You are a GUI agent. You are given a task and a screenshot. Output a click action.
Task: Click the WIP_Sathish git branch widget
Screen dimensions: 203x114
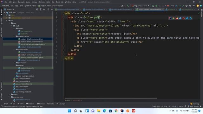tap(193, 106)
